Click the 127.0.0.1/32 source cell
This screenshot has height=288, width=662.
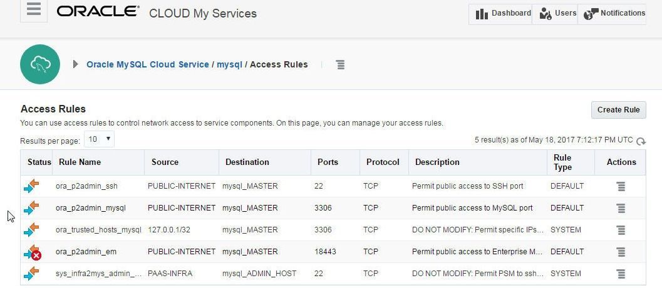pos(169,230)
